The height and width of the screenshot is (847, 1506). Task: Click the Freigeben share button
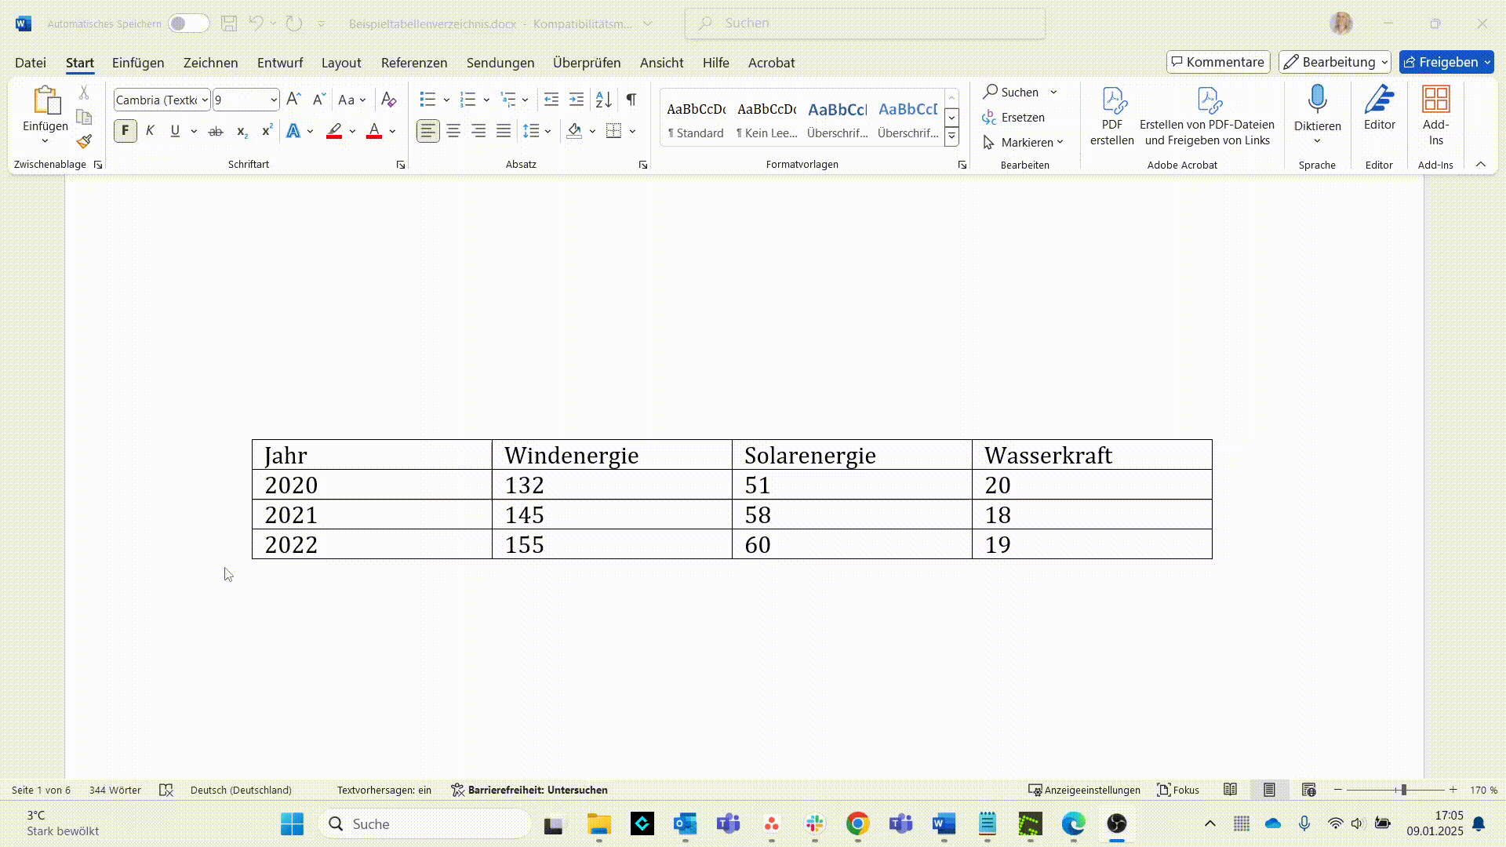tap(1441, 62)
